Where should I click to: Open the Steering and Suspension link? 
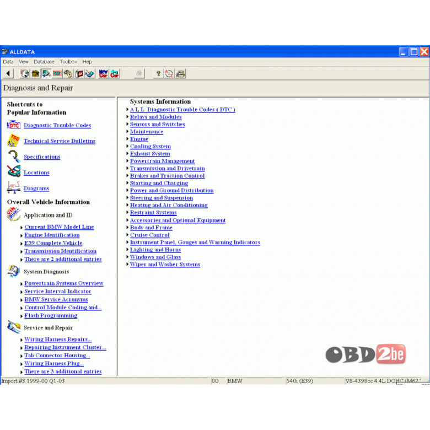pyautogui.click(x=162, y=198)
